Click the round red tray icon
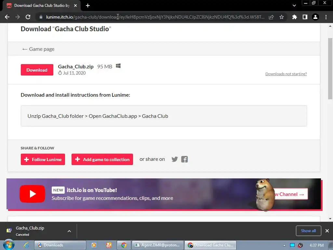The image size is (333, 250). (300, 245)
